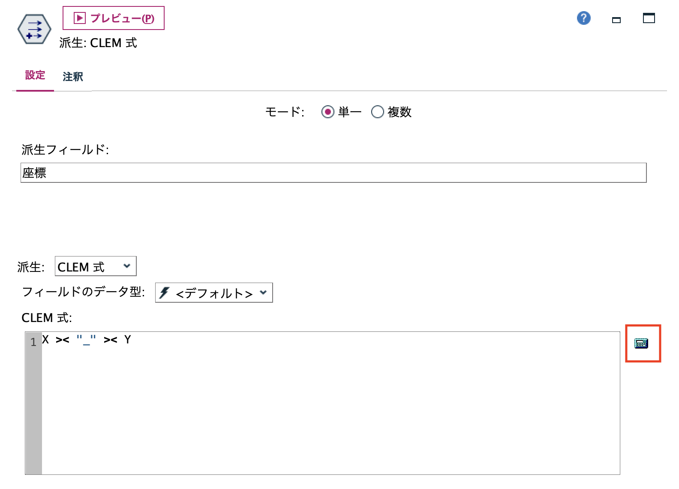This screenshot has height=489, width=679.
Task: Switch to the 設定 tab
Action: click(x=35, y=75)
